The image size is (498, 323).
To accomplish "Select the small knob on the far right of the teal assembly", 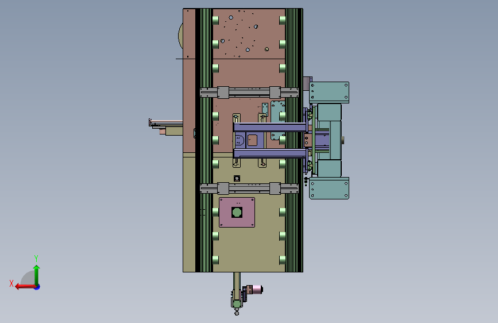I will tap(343, 140).
